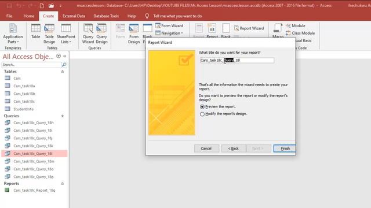This screenshot has height=208, width=371.
Task: Open the Help tab
Action: [132, 16]
